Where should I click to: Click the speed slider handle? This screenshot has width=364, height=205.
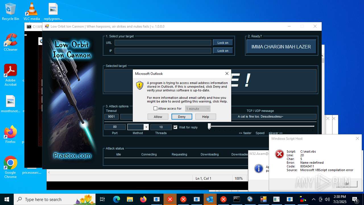[209, 126]
